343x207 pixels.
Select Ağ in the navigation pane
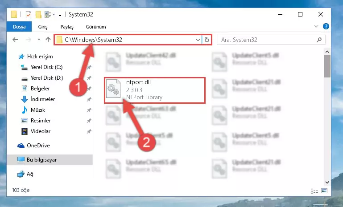[x=25, y=174]
